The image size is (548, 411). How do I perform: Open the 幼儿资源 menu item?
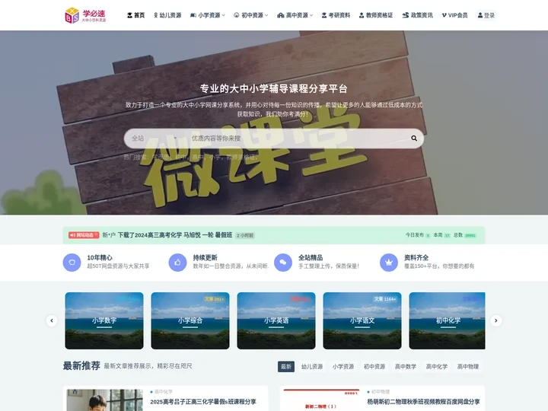tap(167, 15)
